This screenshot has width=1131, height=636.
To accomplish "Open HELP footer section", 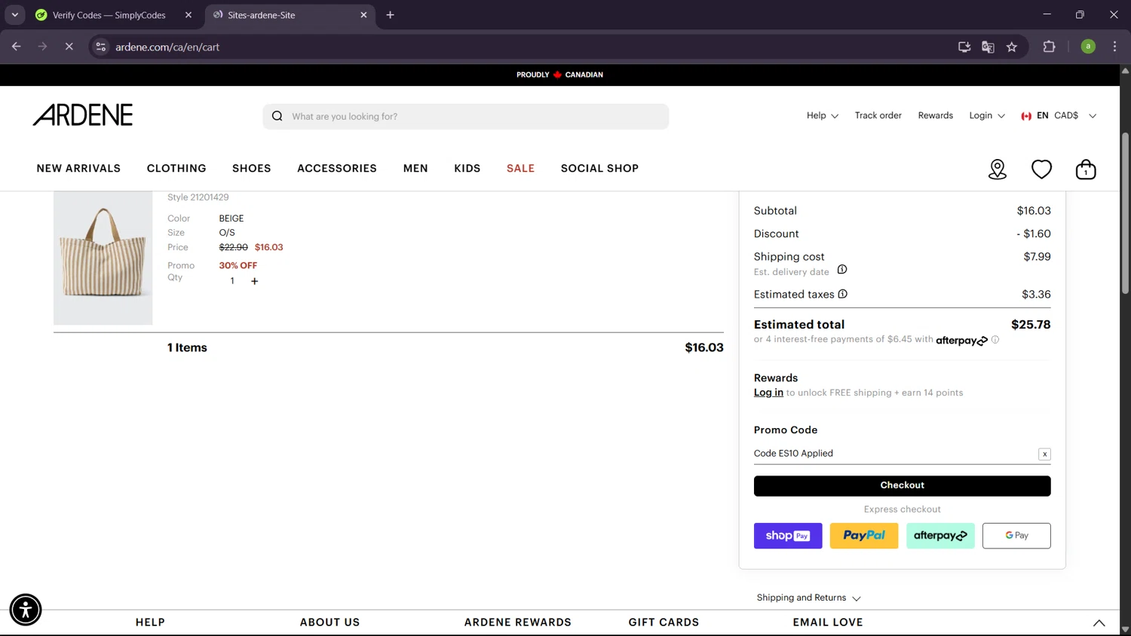I will pyautogui.click(x=150, y=622).
